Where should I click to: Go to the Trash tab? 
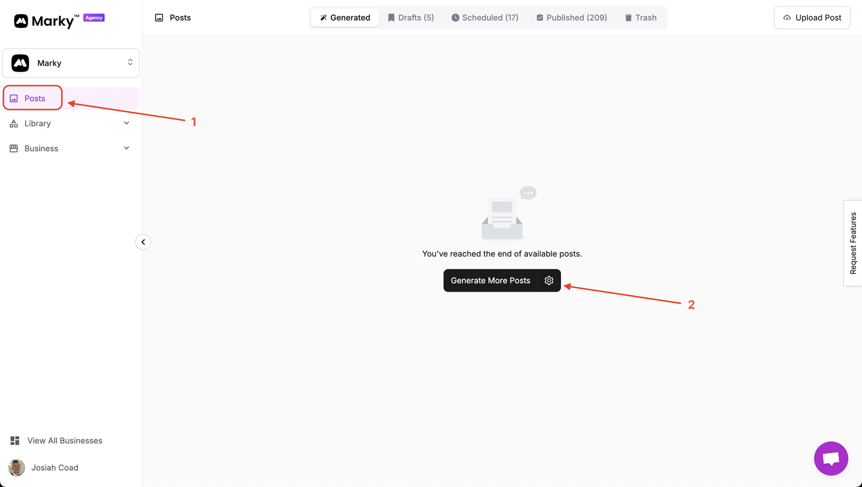point(641,17)
